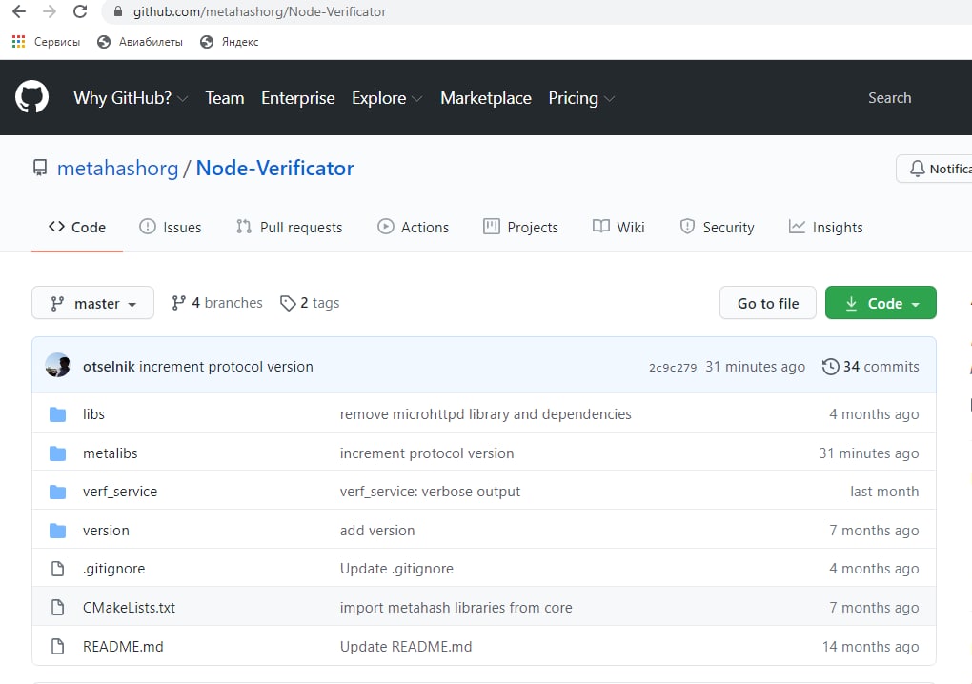Expand the Explore dropdown menu
The height and width of the screenshot is (684, 972).
point(387,98)
